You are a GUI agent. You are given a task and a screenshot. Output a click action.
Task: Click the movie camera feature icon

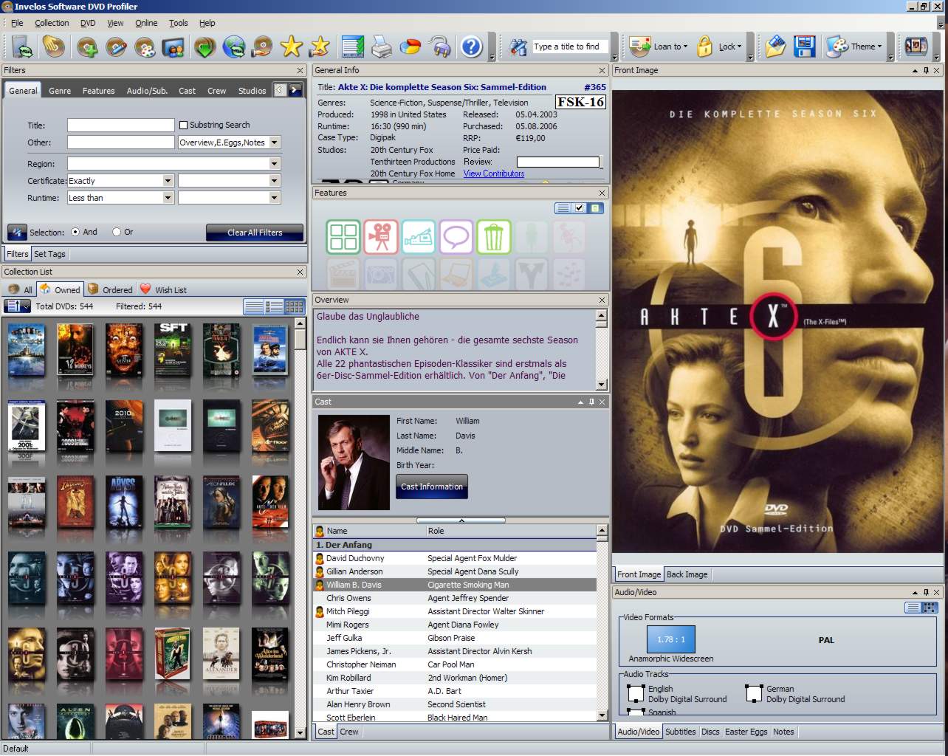[381, 237]
